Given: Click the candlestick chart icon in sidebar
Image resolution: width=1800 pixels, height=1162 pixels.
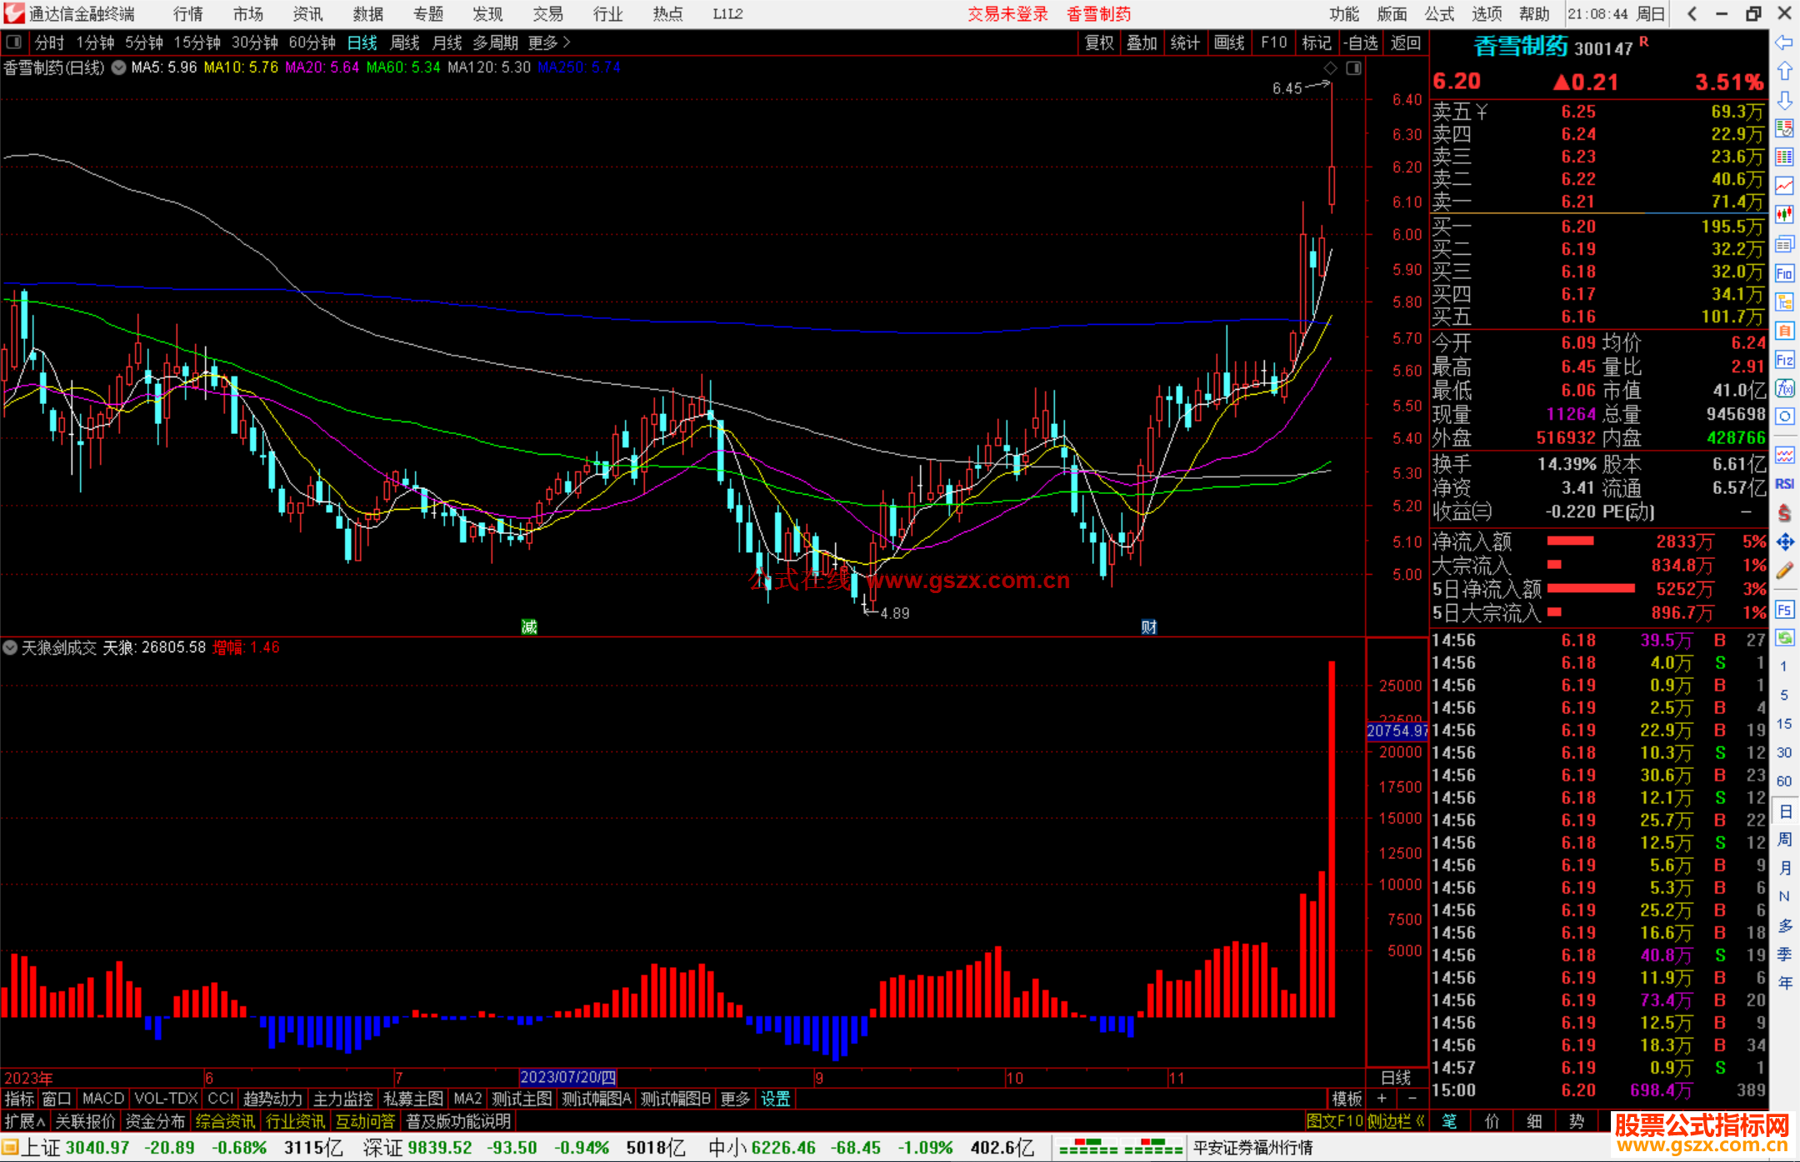Looking at the screenshot, I should pyautogui.click(x=1784, y=215).
